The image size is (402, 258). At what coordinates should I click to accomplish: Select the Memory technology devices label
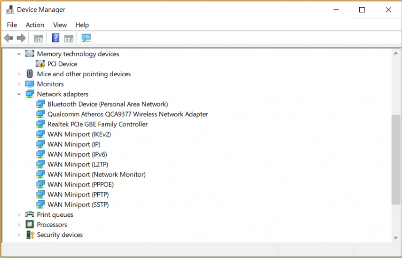78,54
